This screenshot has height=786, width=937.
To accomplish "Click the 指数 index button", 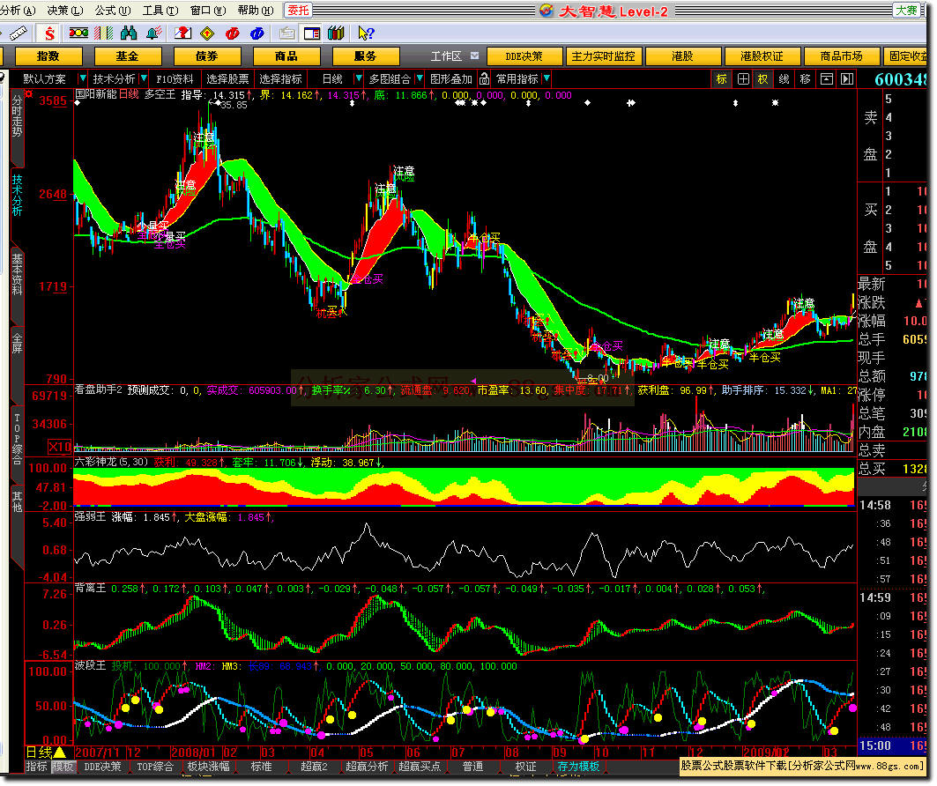I will click(48, 56).
